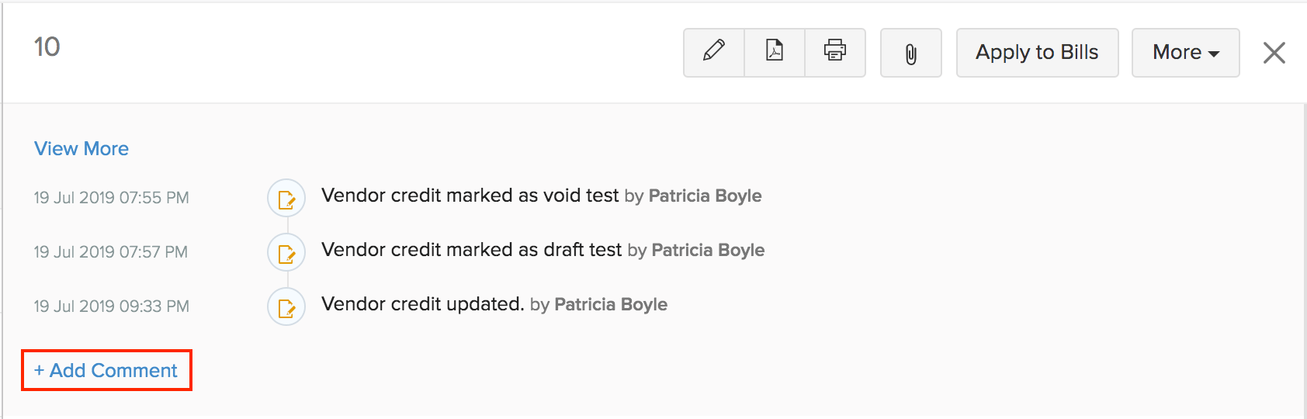This screenshot has width=1307, height=419.
Task: Click the vendor credit number 10 heading
Action: [x=47, y=47]
